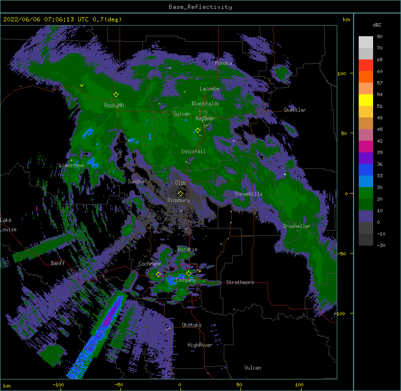Select the Innisfail label

(x=193, y=151)
